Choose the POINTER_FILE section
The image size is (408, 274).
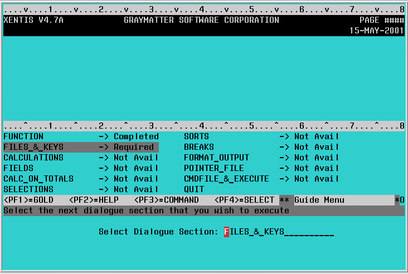pyautogui.click(x=214, y=168)
